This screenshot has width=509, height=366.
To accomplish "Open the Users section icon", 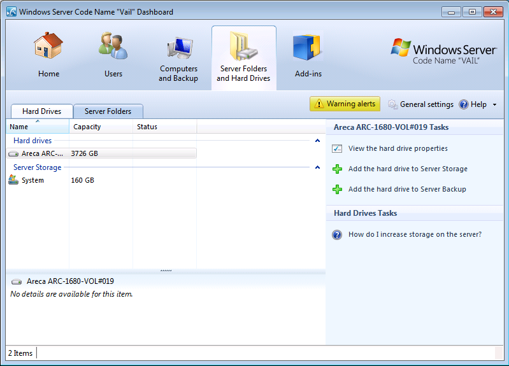I will click(x=113, y=48).
